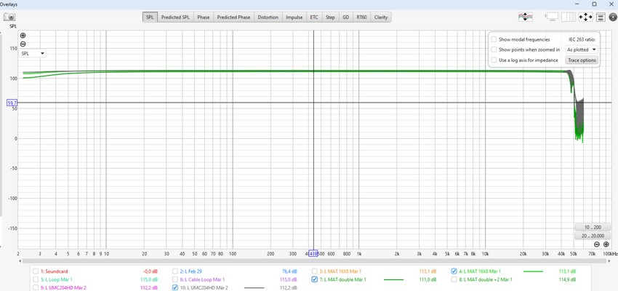This screenshot has height=291, width=618.
Task: Switch to the Distortion tab
Action: [x=268, y=17]
